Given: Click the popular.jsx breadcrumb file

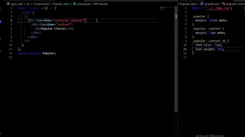Looking at the screenshot, I should pyautogui.click(x=84, y=4).
